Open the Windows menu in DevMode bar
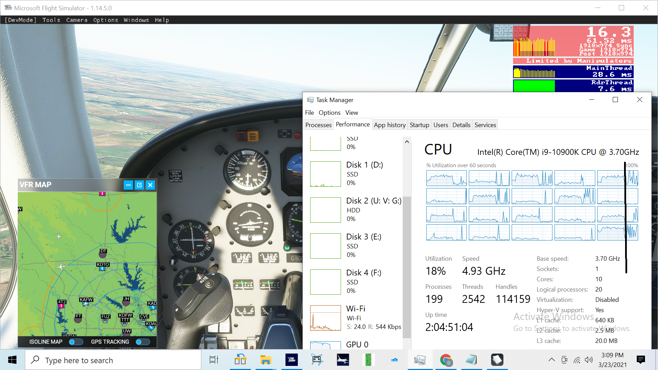This screenshot has height=370, width=658. 136,20
